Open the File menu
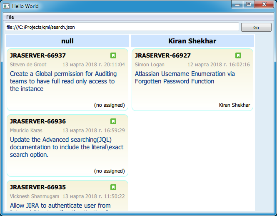This screenshot has width=277, height=216. (x=10, y=17)
